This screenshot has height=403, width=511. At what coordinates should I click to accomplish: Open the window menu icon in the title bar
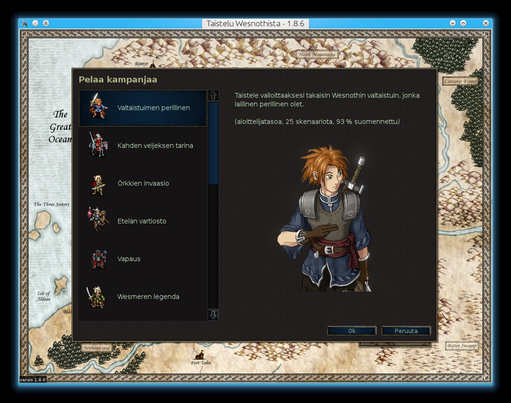(25, 23)
